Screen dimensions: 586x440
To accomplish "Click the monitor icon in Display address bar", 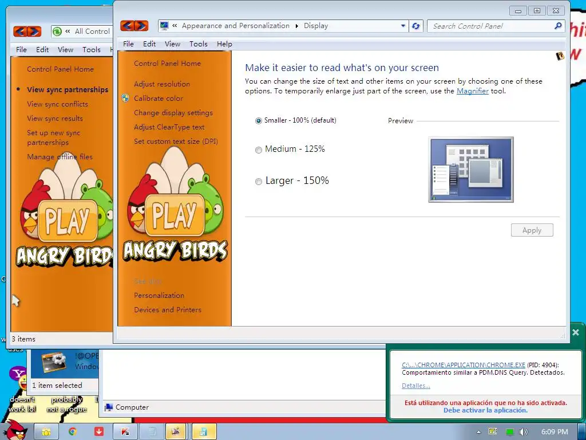I will pyautogui.click(x=164, y=26).
